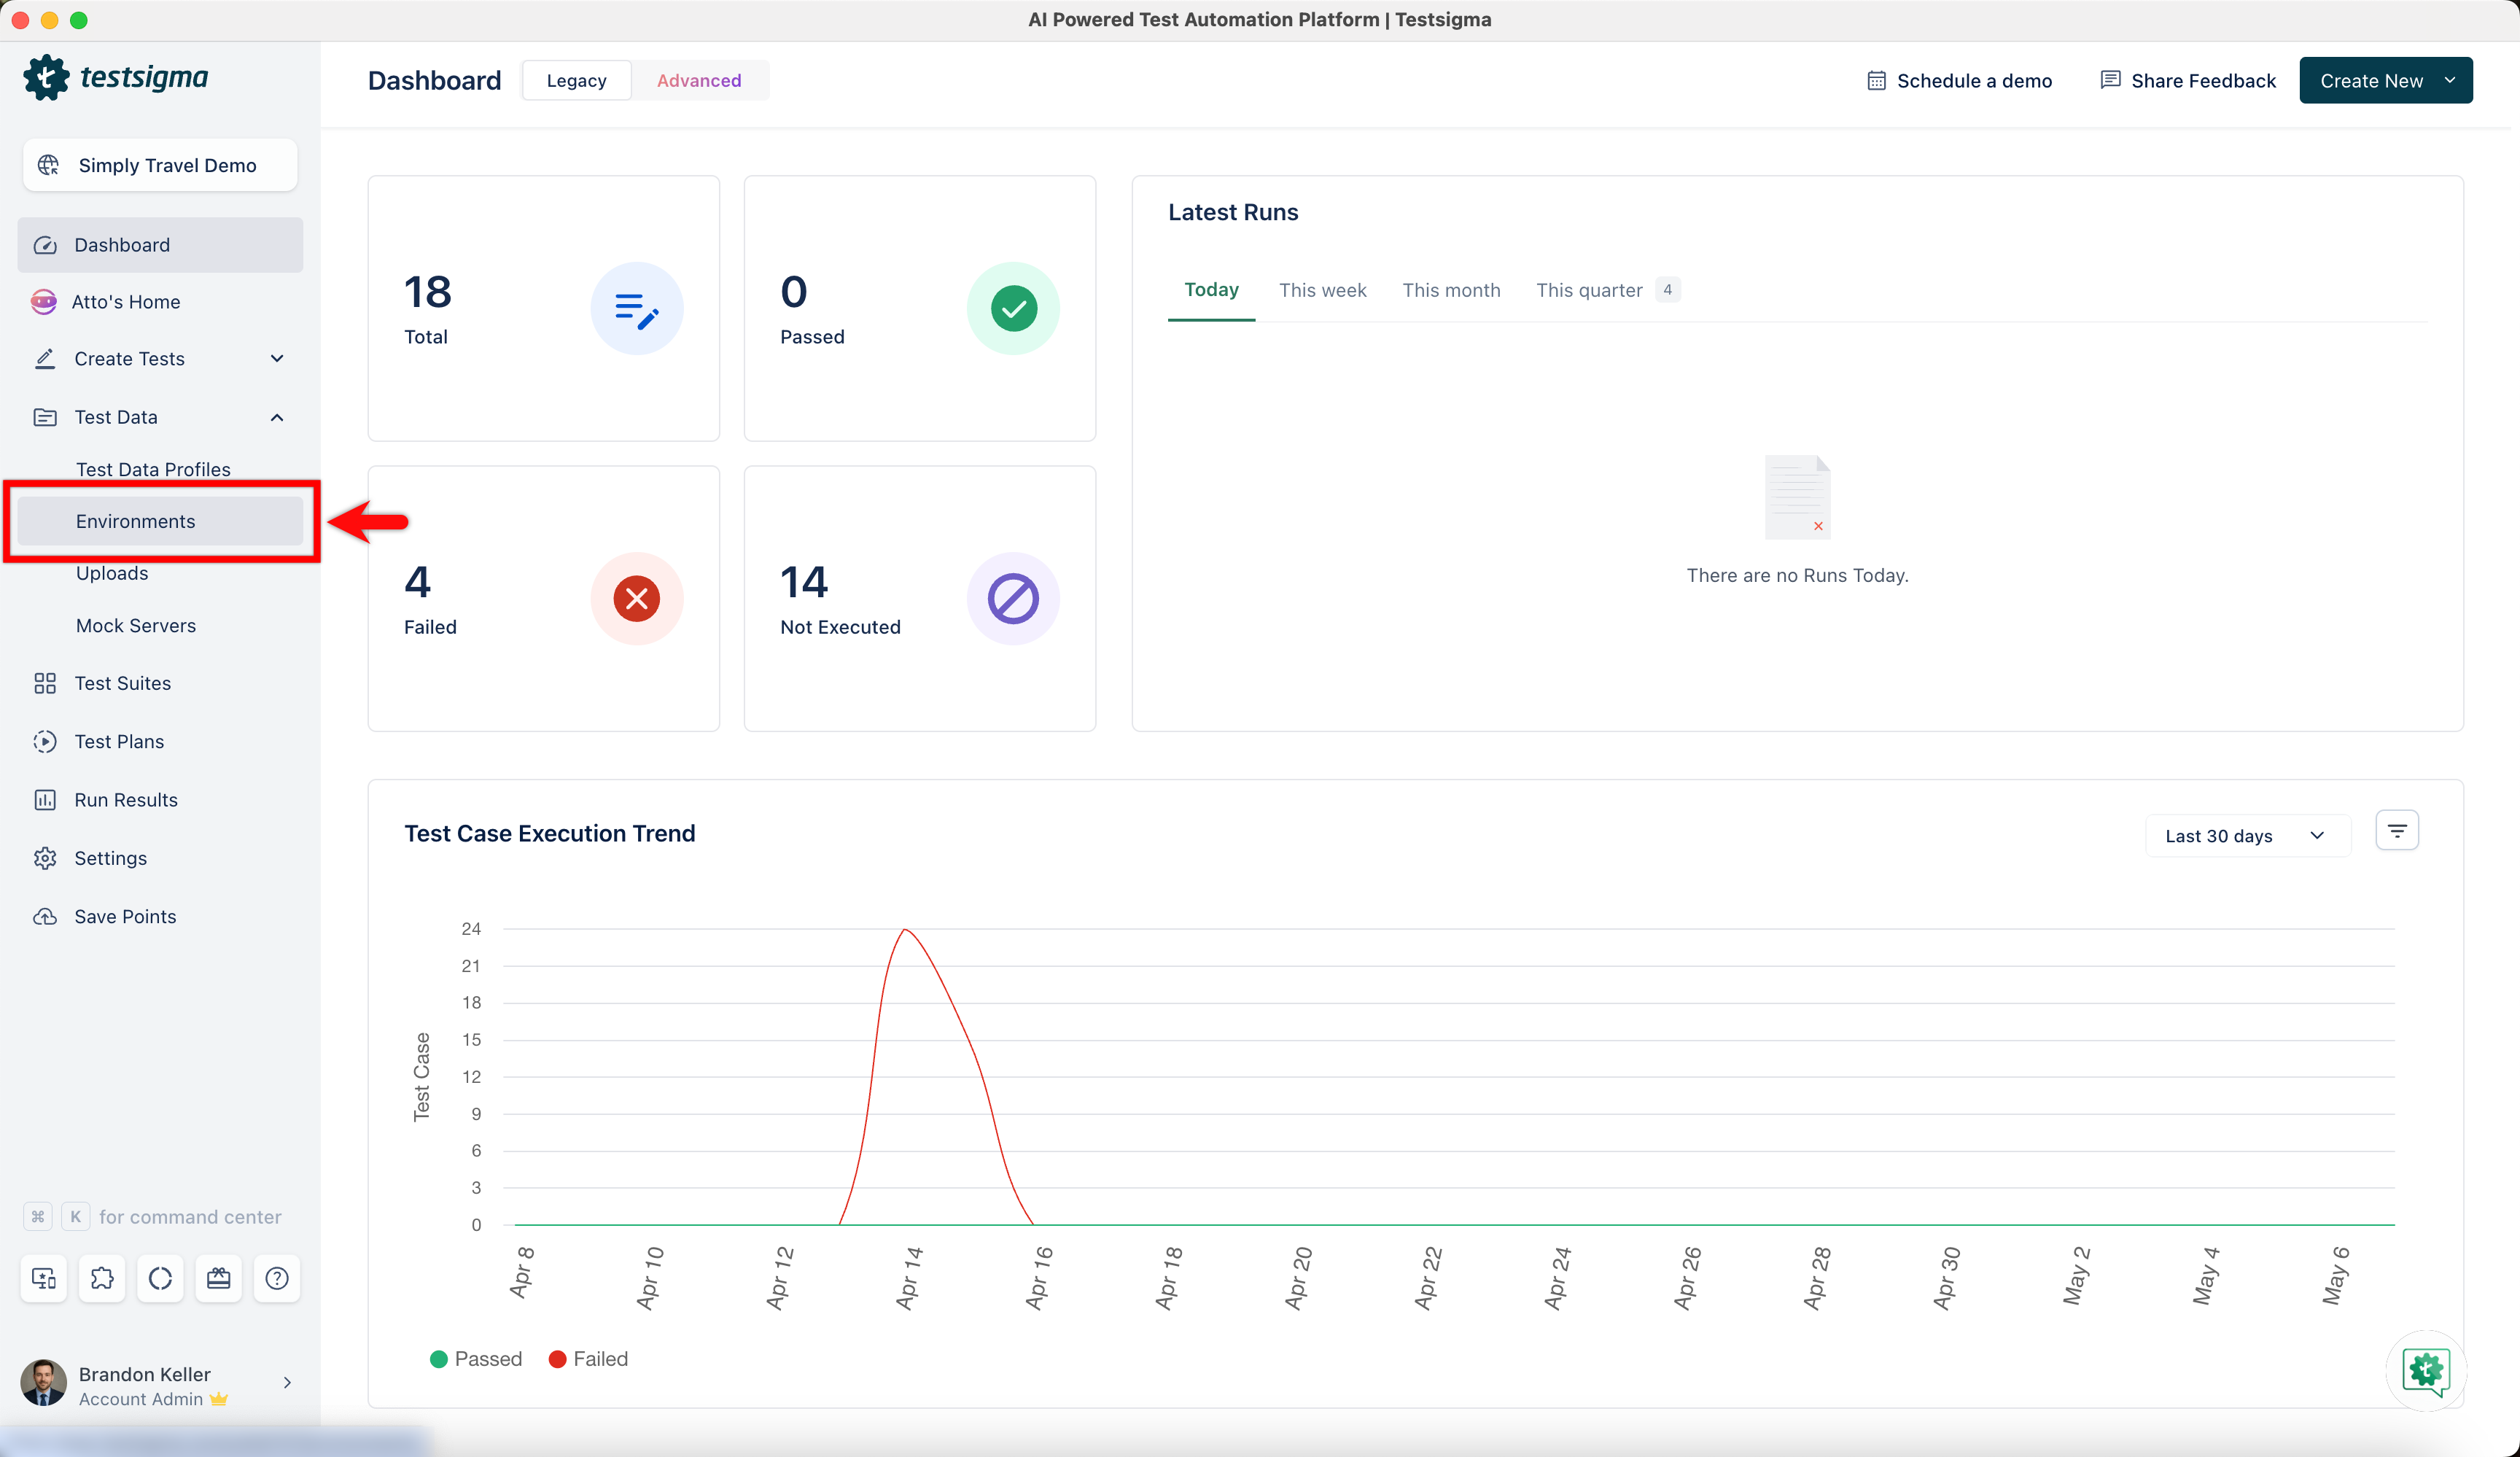2520x1457 pixels.
Task: Click the Create New button
Action: 2386,81
